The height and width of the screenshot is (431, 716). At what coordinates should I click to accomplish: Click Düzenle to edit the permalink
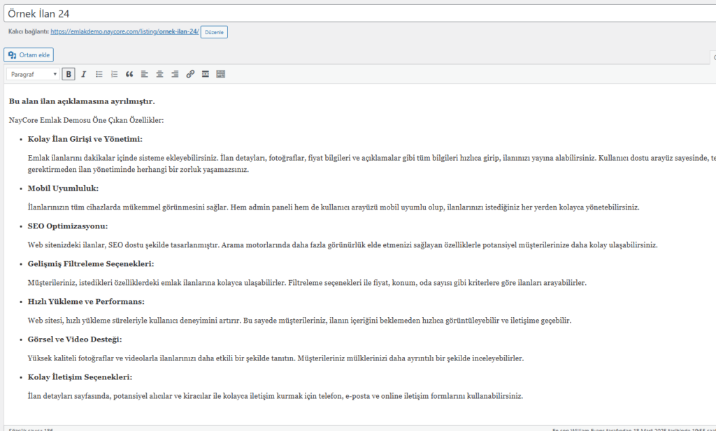(x=214, y=32)
